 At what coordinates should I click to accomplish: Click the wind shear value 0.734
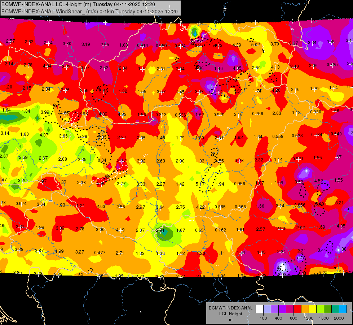[x=317, y=135]
